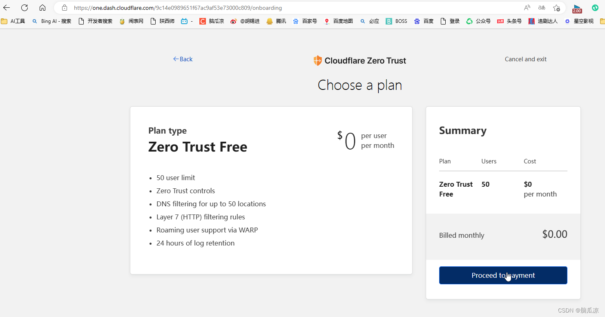
Task: Click the Cloudflare Zero Trust logo
Action: click(359, 61)
